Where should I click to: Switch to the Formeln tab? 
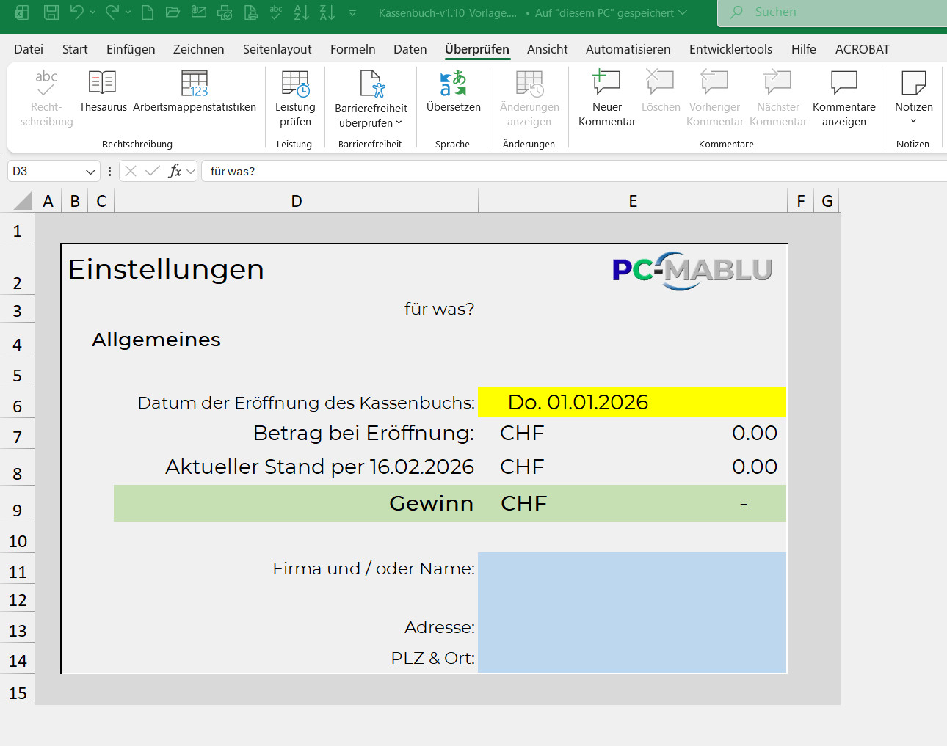click(x=352, y=49)
